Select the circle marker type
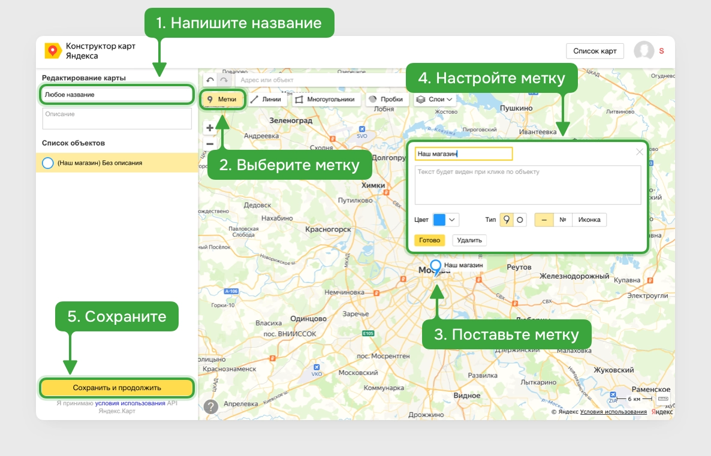The width and height of the screenshot is (711, 456). [520, 220]
